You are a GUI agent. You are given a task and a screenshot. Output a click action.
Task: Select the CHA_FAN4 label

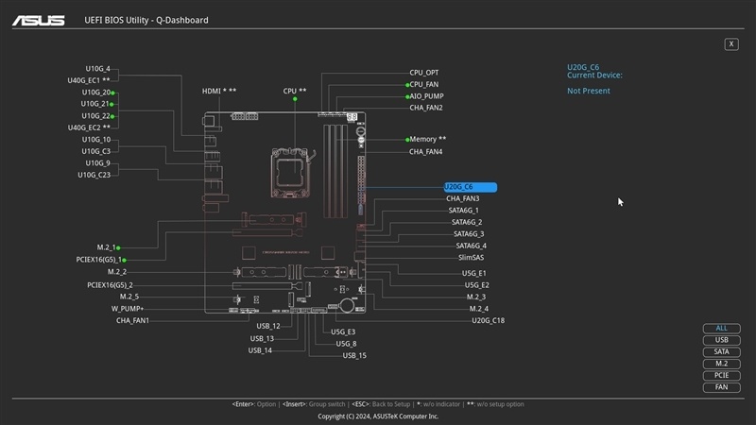click(426, 152)
